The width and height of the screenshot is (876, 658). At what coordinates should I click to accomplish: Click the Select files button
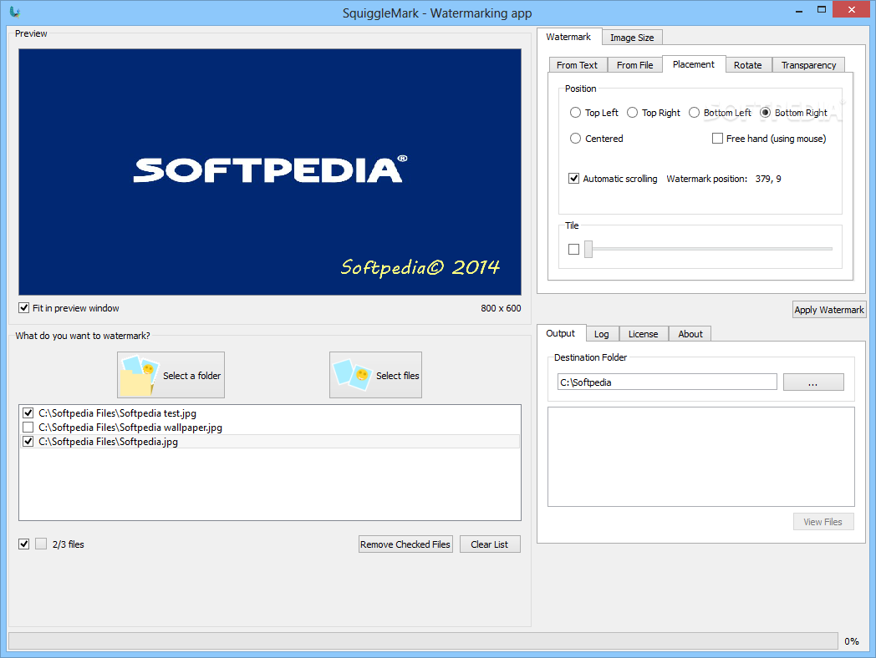(x=375, y=375)
